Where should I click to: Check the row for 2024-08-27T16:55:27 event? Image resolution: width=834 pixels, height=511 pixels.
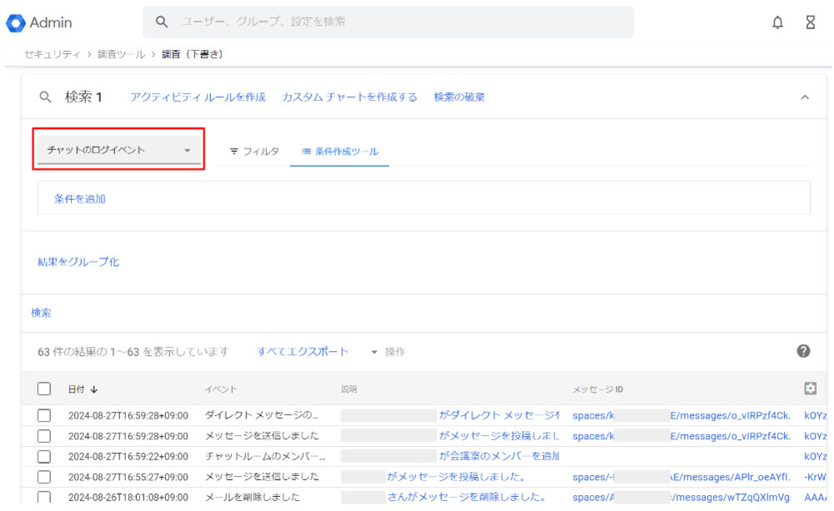click(44, 477)
